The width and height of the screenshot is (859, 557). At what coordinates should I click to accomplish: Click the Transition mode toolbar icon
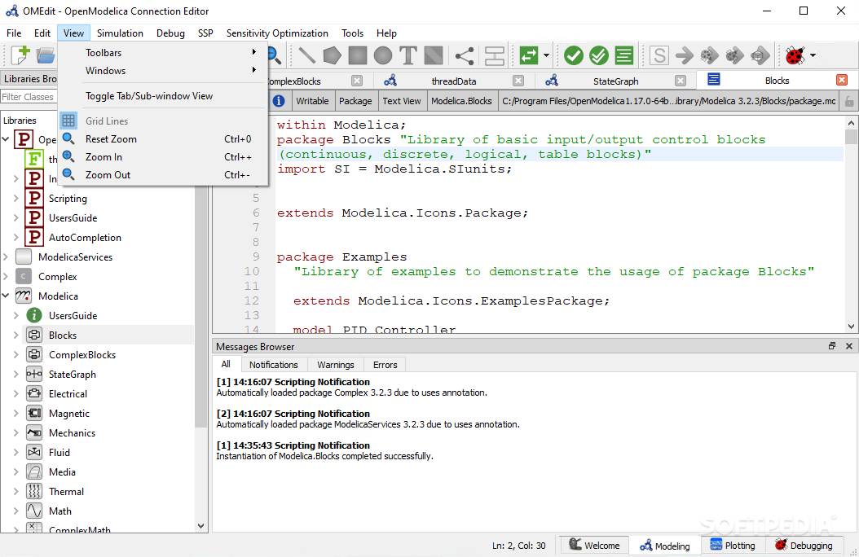[494, 55]
